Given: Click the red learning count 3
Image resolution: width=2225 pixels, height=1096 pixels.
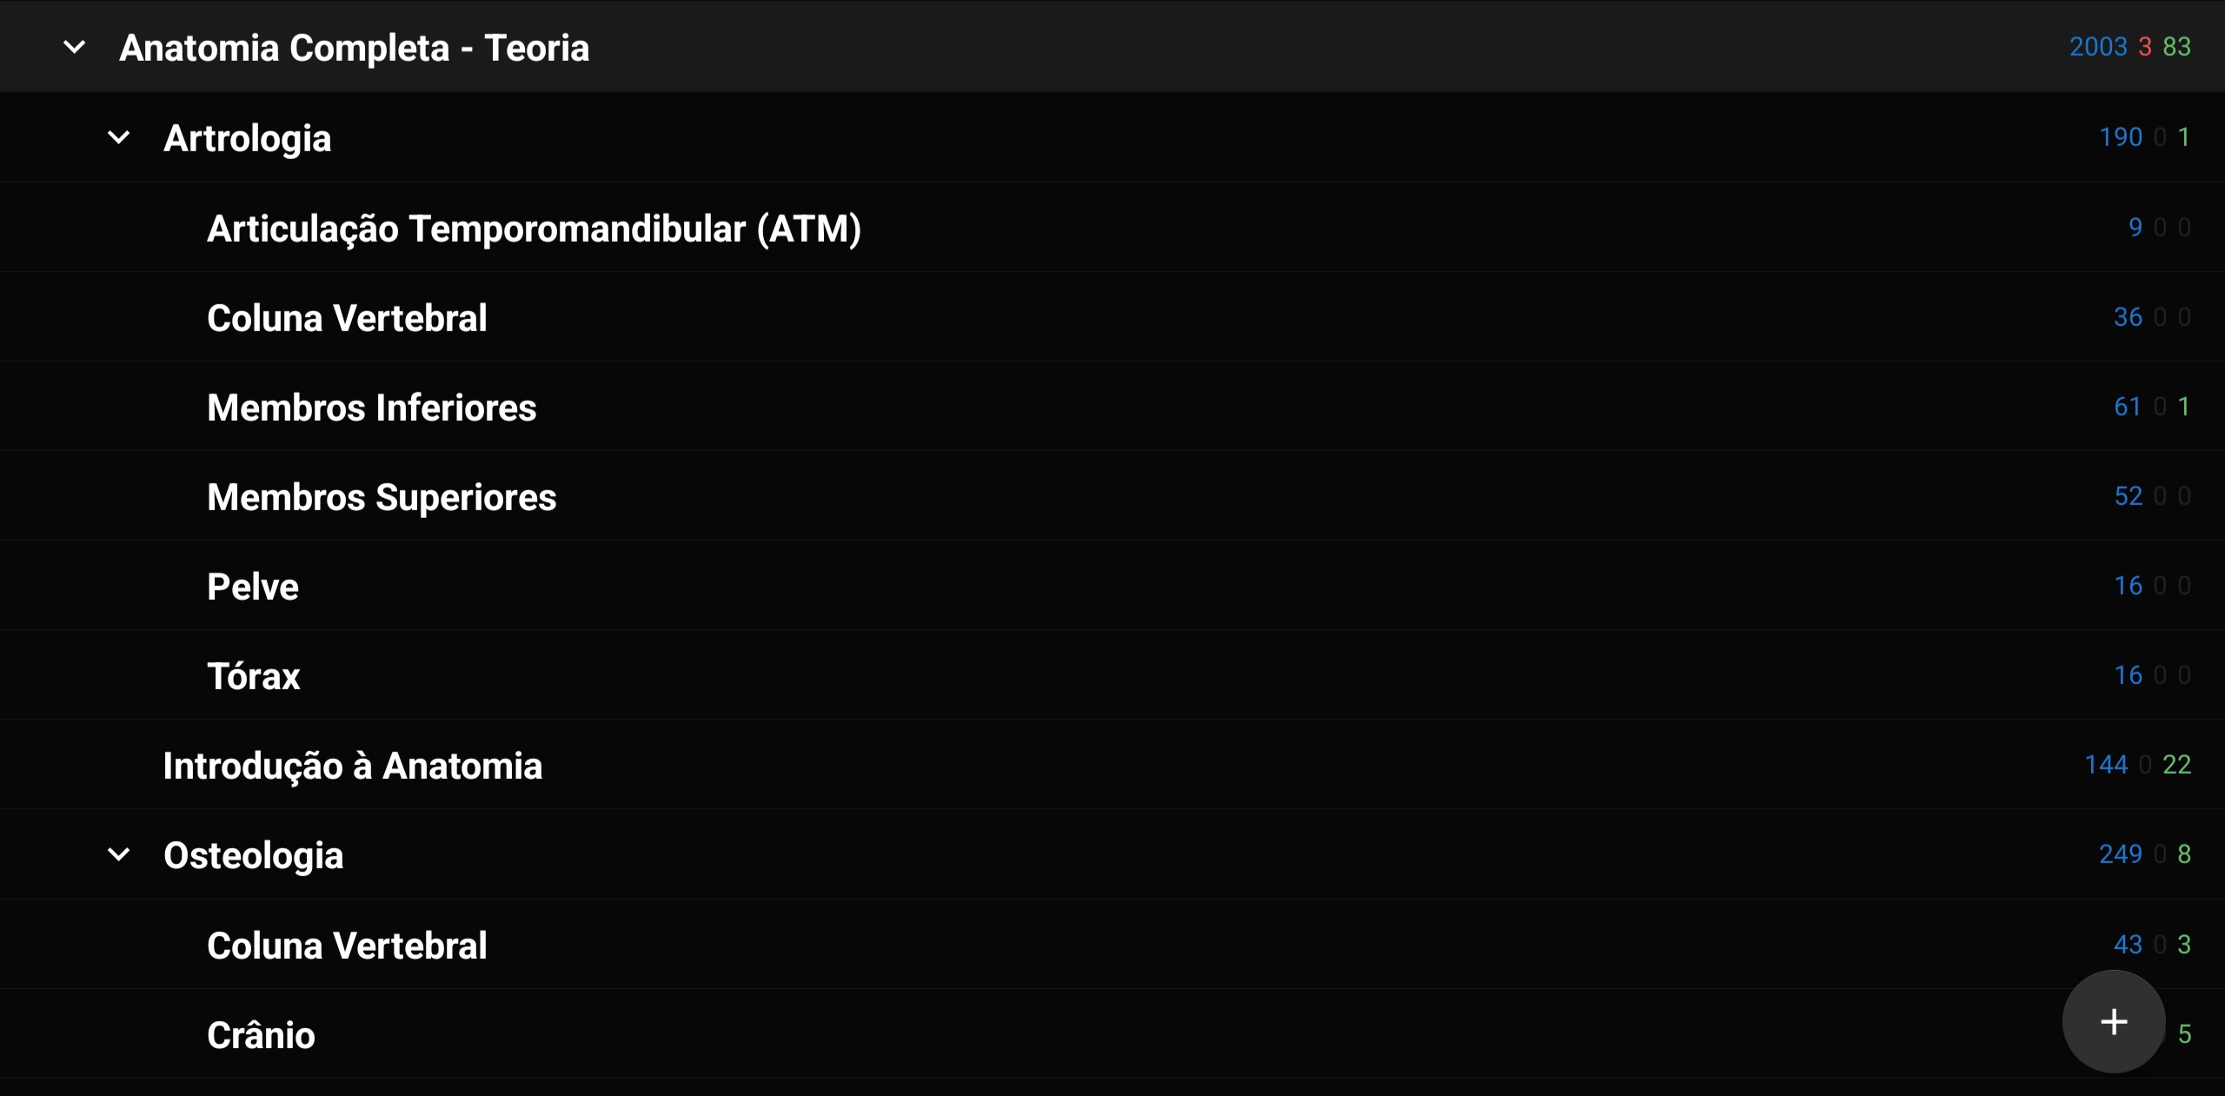Looking at the screenshot, I should coord(2145,46).
